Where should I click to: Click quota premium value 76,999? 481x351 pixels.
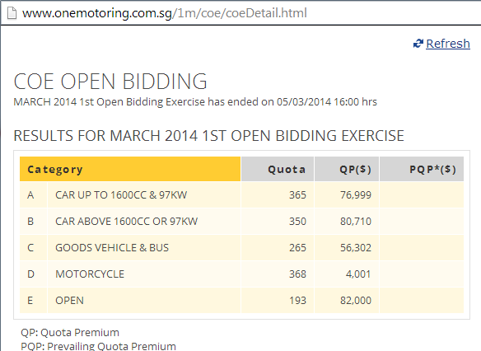tap(356, 194)
